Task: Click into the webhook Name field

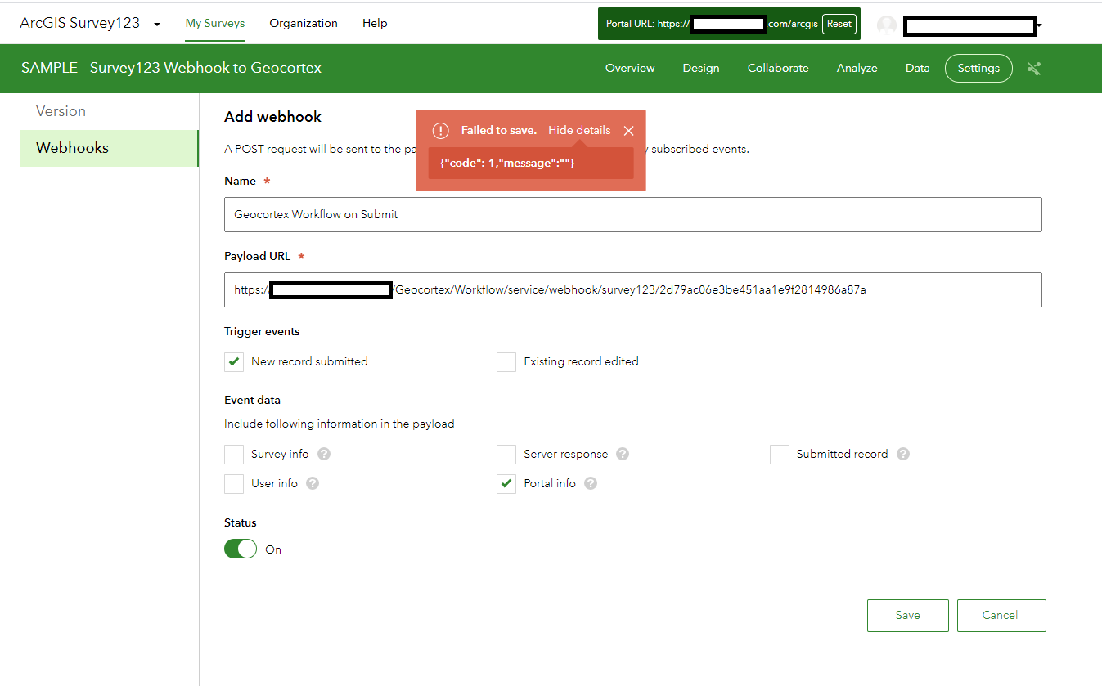Action: point(632,214)
